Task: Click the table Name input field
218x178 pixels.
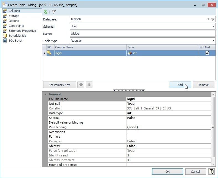Action: coord(143,33)
